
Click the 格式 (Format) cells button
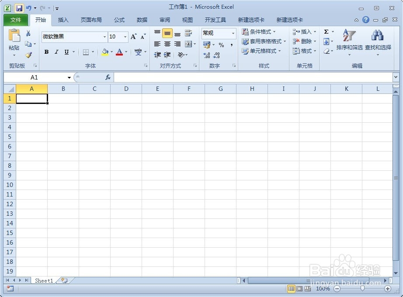click(305, 51)
